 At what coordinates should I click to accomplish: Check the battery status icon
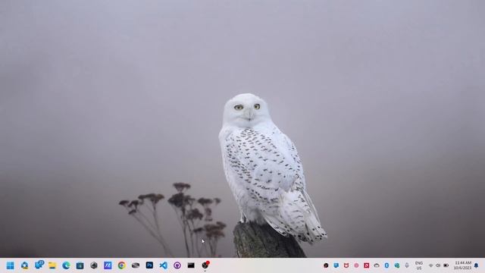(x=446, y=265)
